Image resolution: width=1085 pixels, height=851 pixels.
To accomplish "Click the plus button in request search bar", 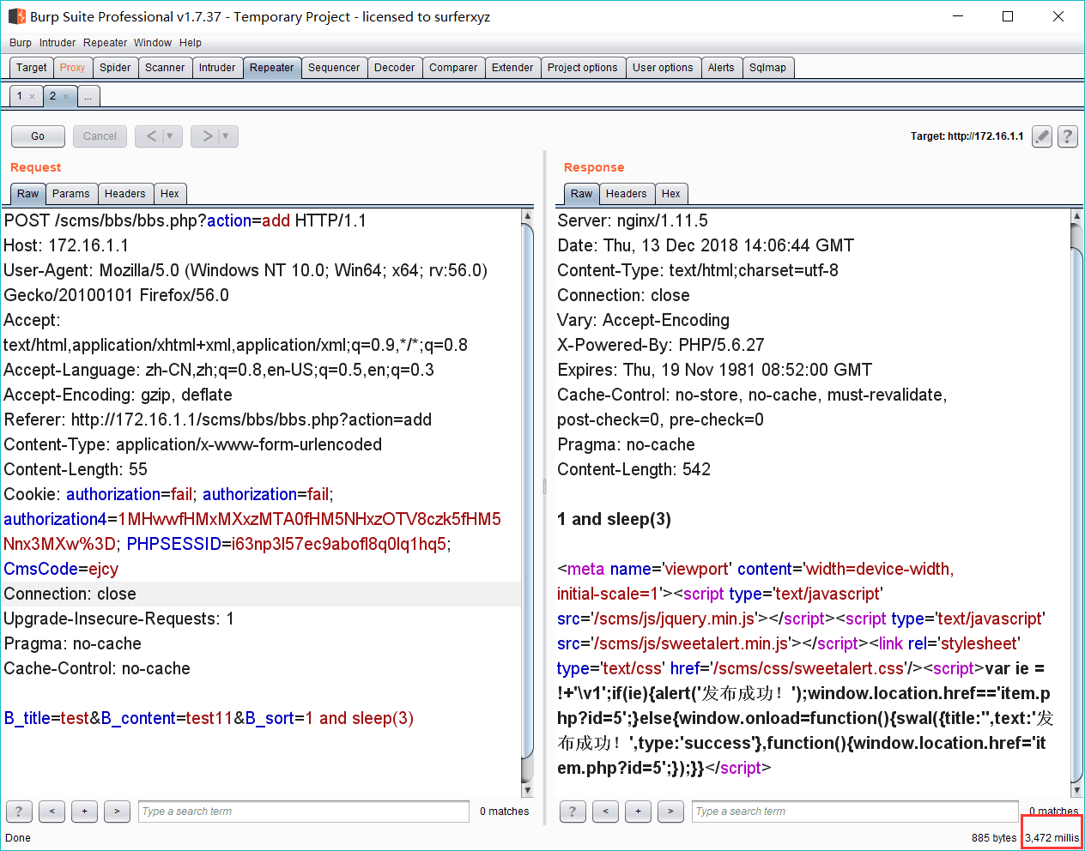I will coord(84,812).
